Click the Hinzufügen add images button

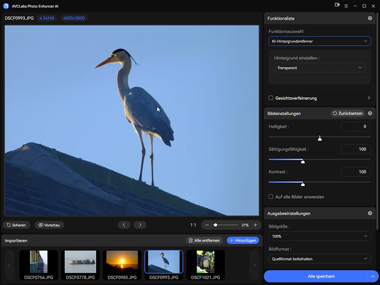coord(243,240)
